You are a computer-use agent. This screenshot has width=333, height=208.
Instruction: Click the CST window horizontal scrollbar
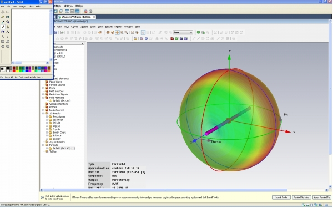(165, 190)
